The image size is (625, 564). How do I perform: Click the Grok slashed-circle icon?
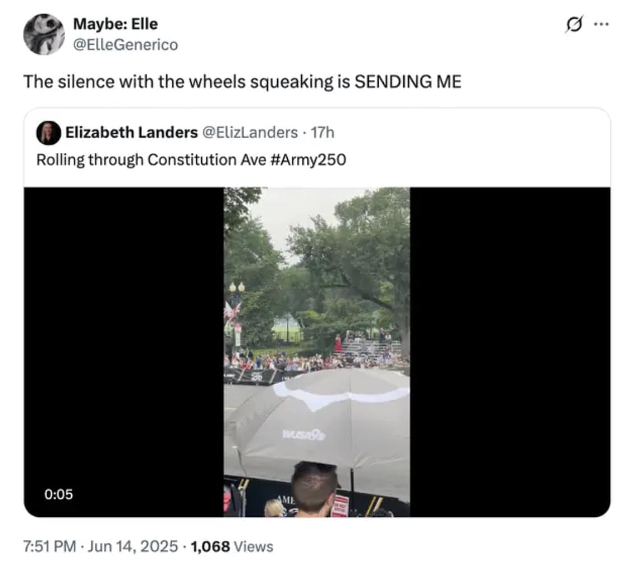(x=572, y=26)
